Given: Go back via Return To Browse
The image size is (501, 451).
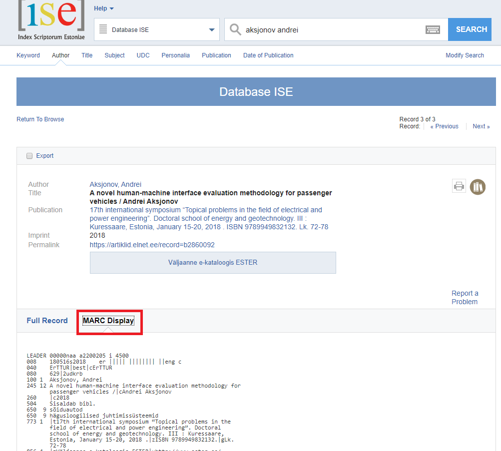Looking at the screenshot, I should (x=40, y=119).
